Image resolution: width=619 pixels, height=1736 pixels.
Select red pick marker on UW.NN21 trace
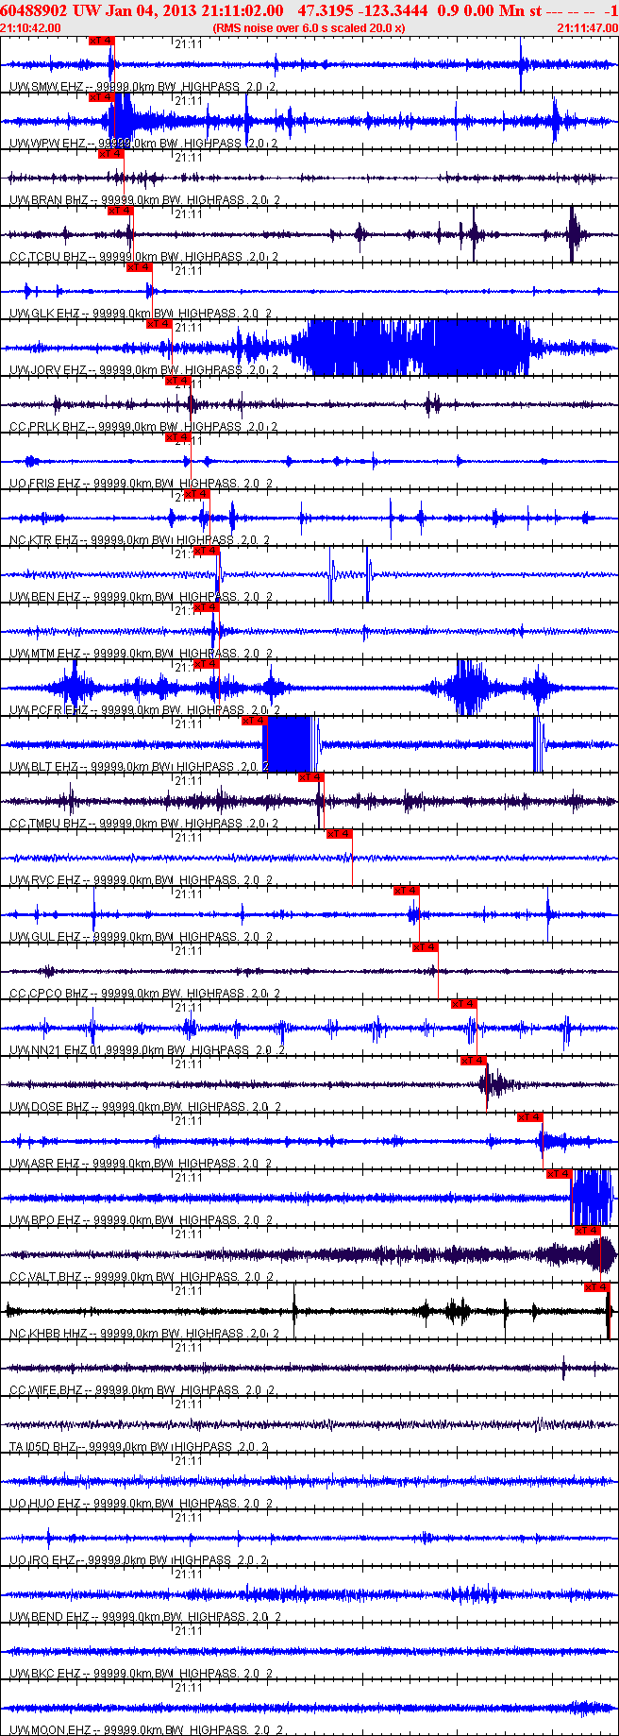tap(463, 1004)
